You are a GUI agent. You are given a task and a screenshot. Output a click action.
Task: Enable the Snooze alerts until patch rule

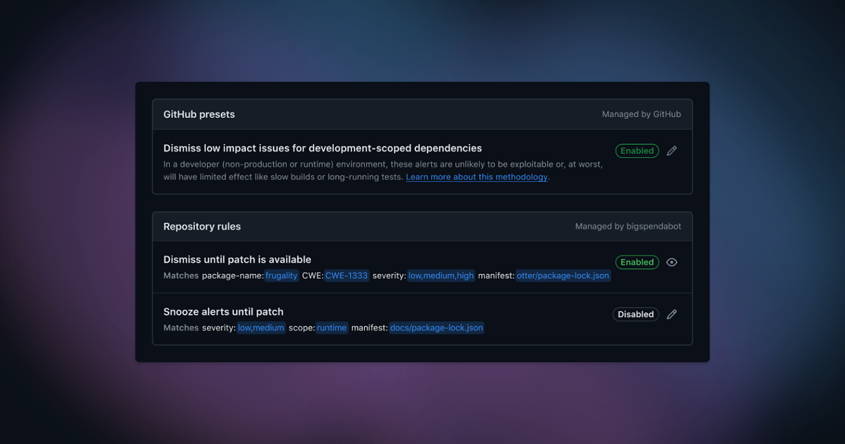pyautogui.click(x=635, y=314)
